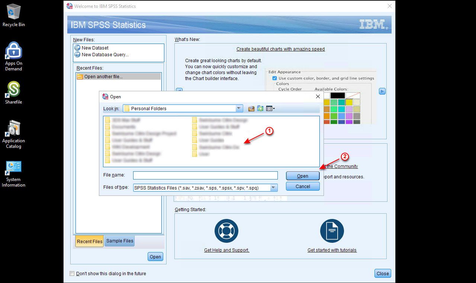Click the Get Help and Support lifebuoy icon

(226, 231)
